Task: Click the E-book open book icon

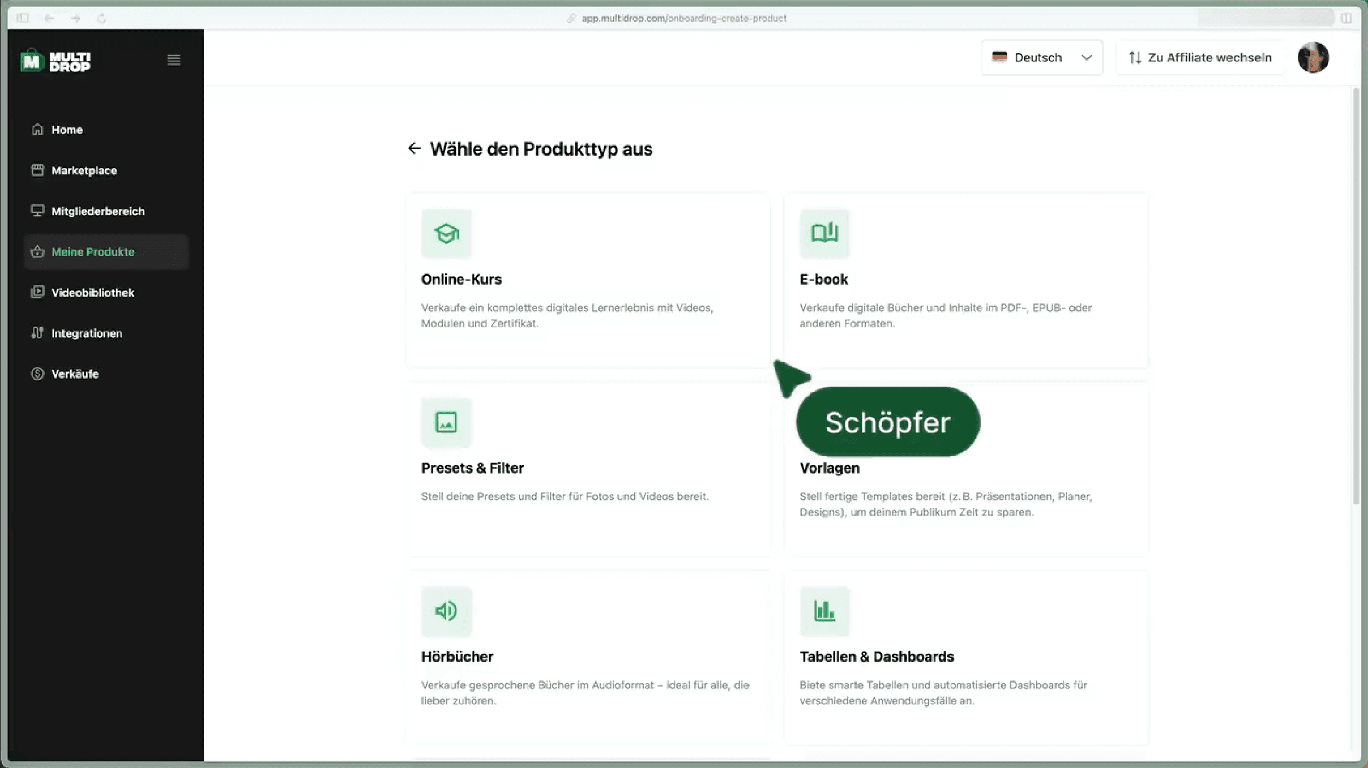Action: click(x=824, y=234)
